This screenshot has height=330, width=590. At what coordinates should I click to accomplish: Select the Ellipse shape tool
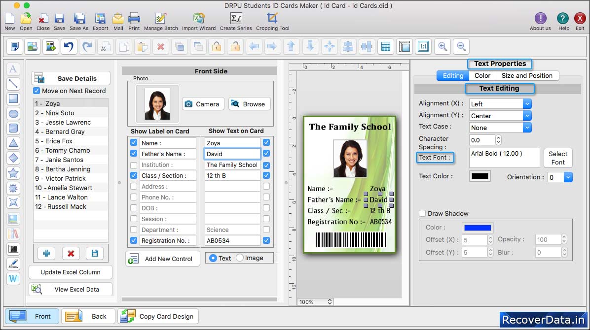(x=13, y=113)
